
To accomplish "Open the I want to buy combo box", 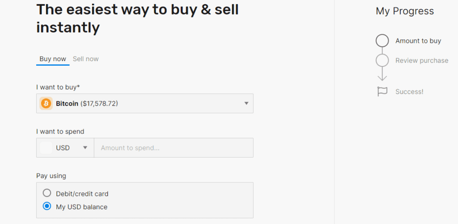I will pos(144,104).
